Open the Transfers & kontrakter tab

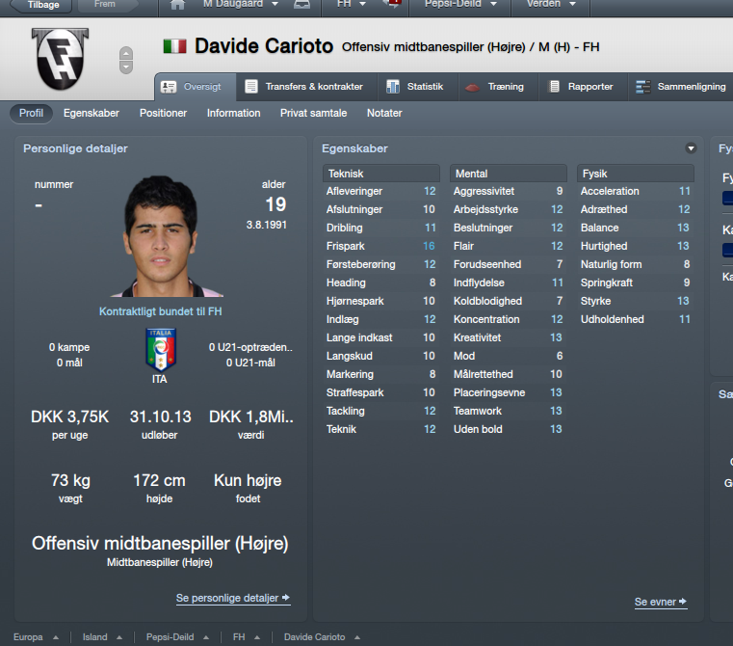click(x=306, y=87)
